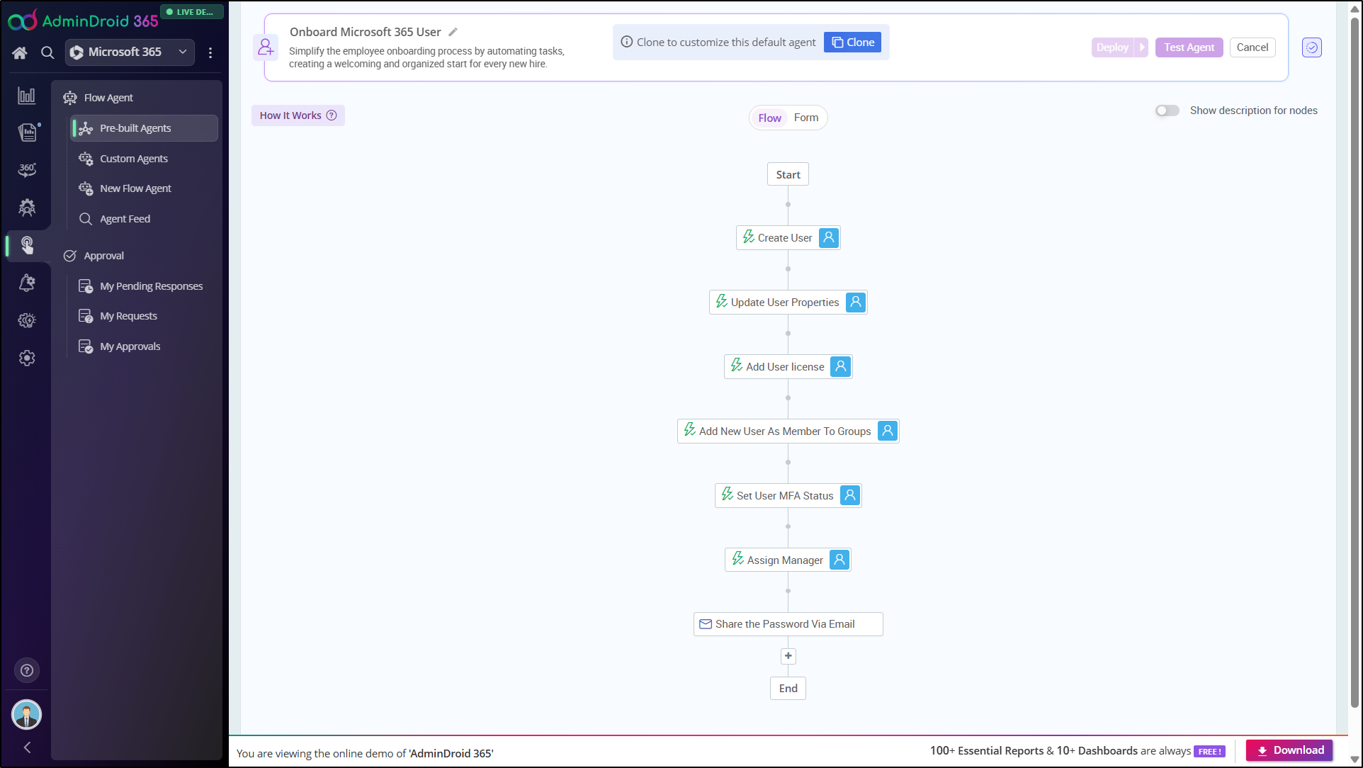Open the Reports dashboard icon in sidebar
This screenshot has width=1363, height=768.
click(27, 95)
